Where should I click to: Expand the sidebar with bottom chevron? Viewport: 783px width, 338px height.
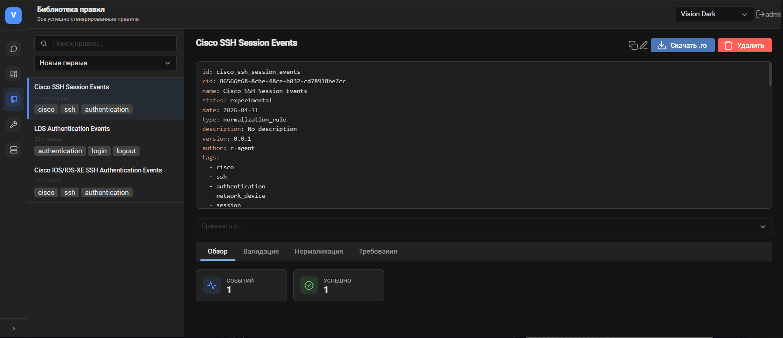[13, 328]
